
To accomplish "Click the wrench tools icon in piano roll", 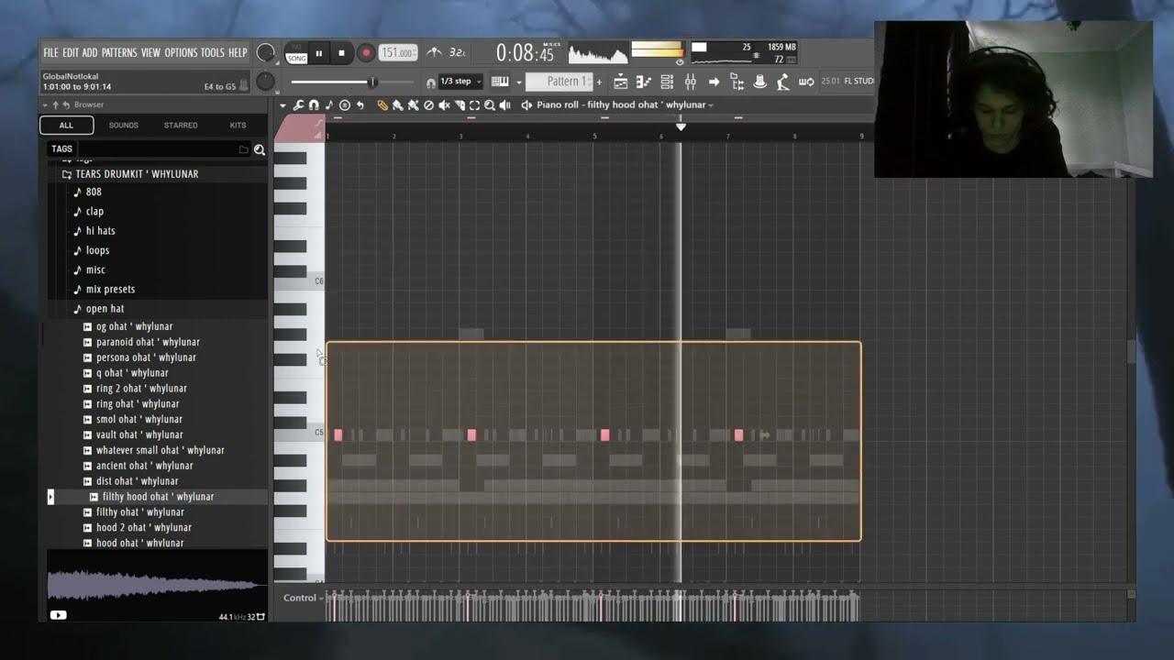I will pos(297,105).
